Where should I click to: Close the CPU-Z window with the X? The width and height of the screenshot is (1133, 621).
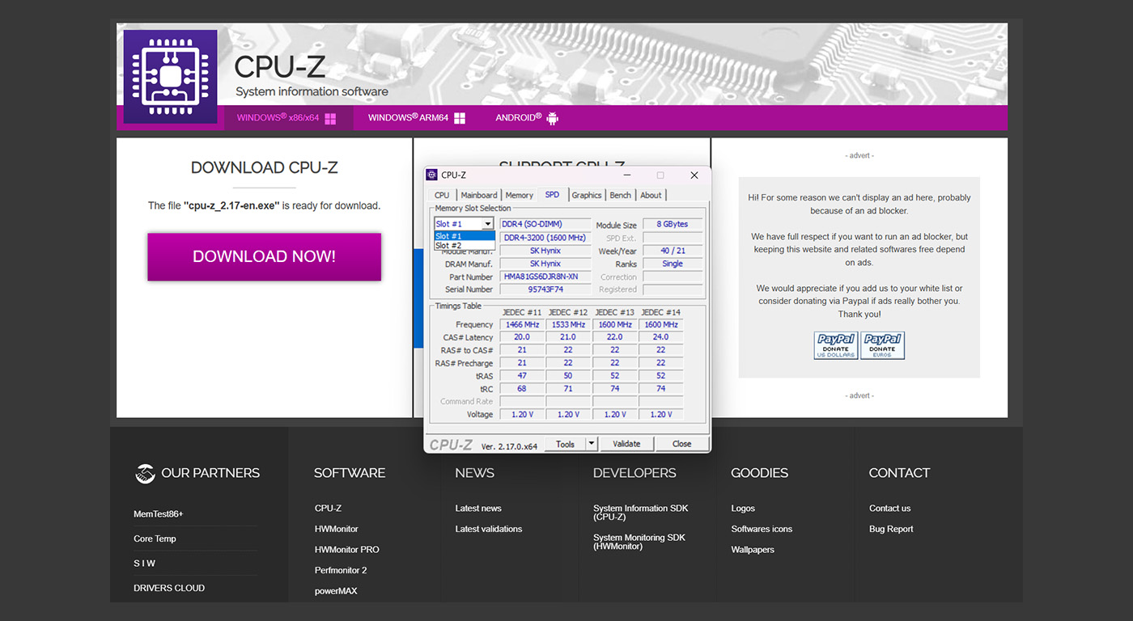point(694,175)
